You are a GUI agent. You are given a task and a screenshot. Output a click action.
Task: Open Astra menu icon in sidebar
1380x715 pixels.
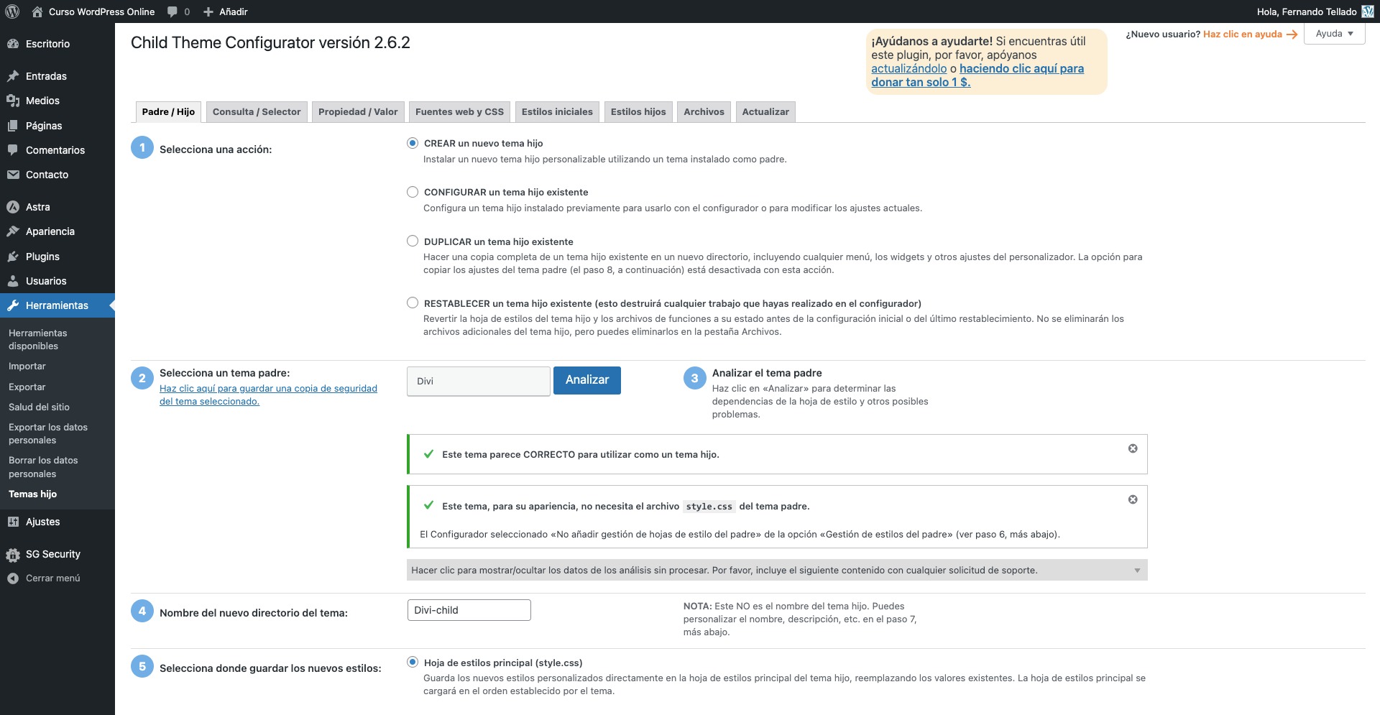(x=13, y=207)
